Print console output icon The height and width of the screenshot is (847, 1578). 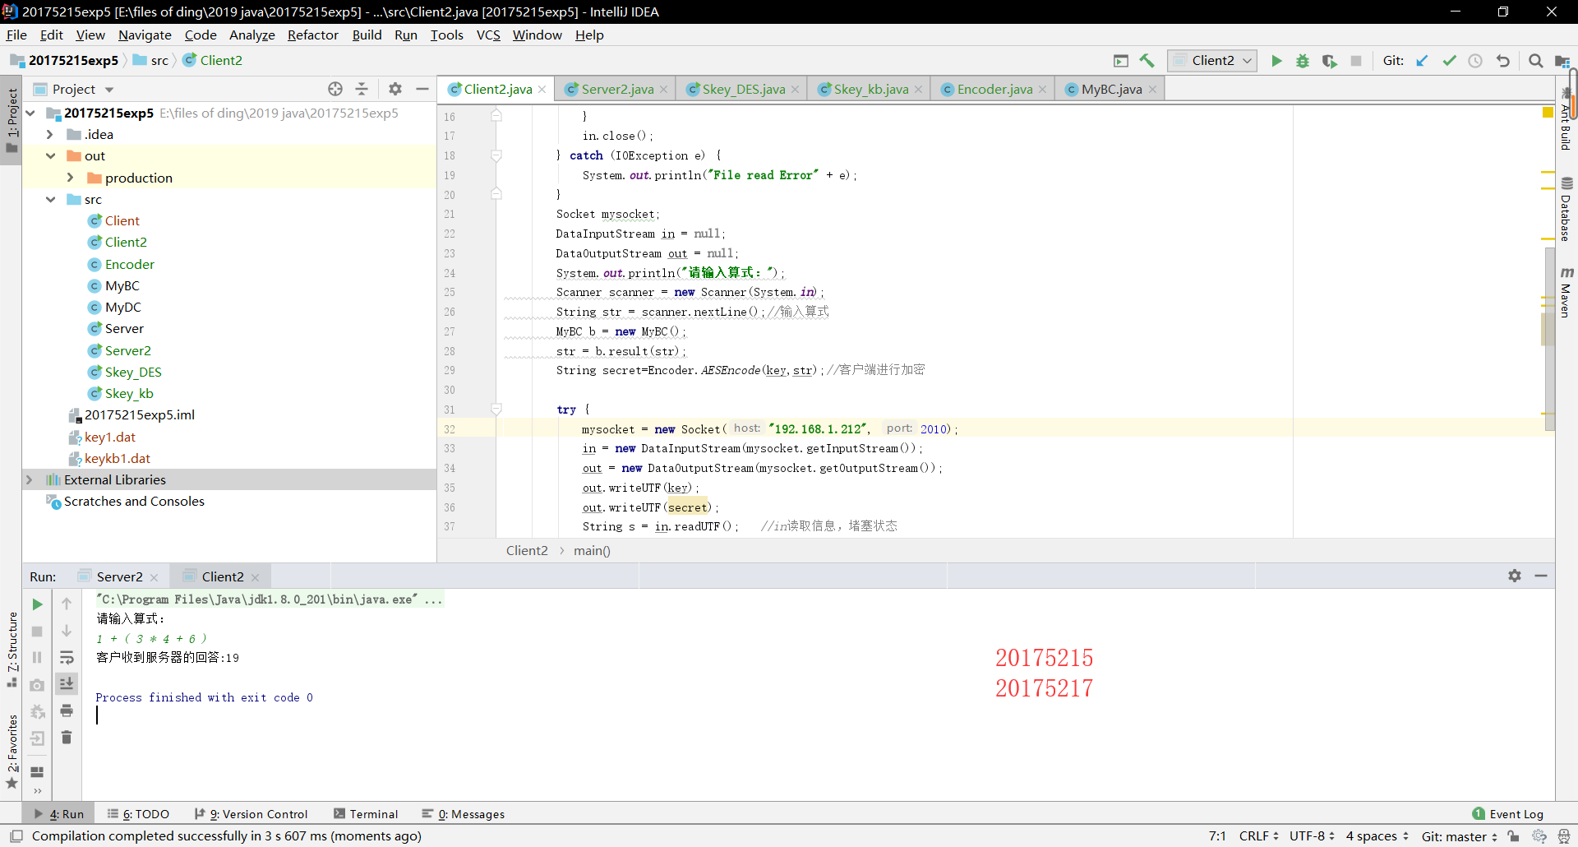pyautogui.click(x=67, y=710)
